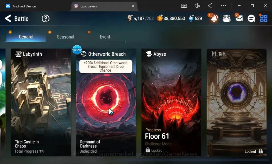This screenshot has height=164, width=272.
Task: Click the Abyss Challenge Mode lock icon
Action: tap(148, 150)
